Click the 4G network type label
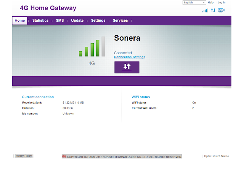 [91, 63]
